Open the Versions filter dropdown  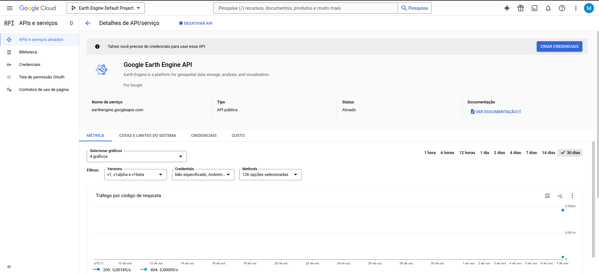coord(136,175)
